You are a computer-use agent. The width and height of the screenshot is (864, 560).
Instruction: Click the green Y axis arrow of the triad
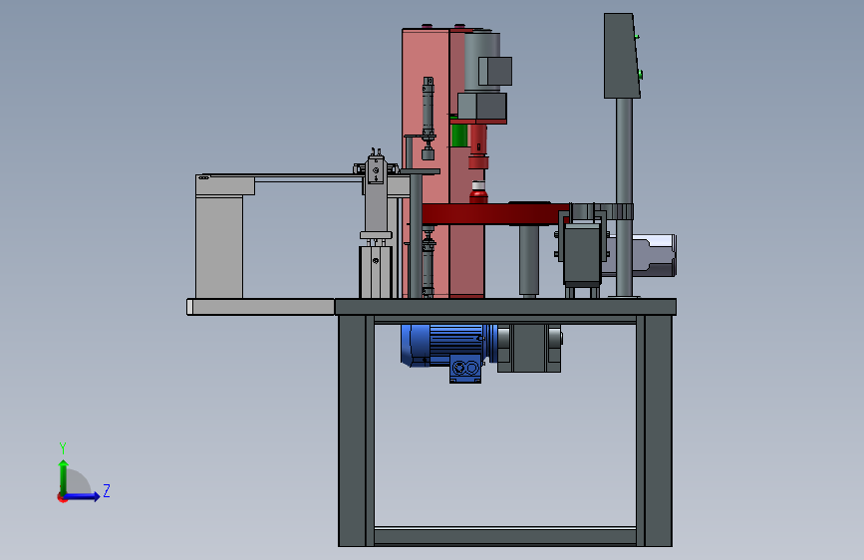point(63,477)
